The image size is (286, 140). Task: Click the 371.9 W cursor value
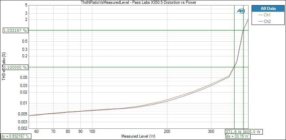[234, 131]
